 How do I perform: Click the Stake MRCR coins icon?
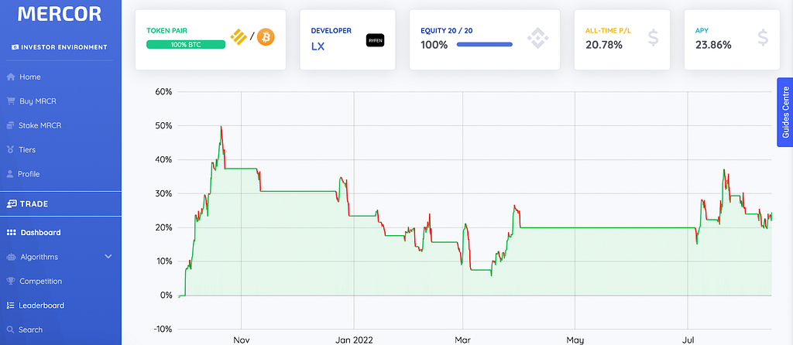10,125
